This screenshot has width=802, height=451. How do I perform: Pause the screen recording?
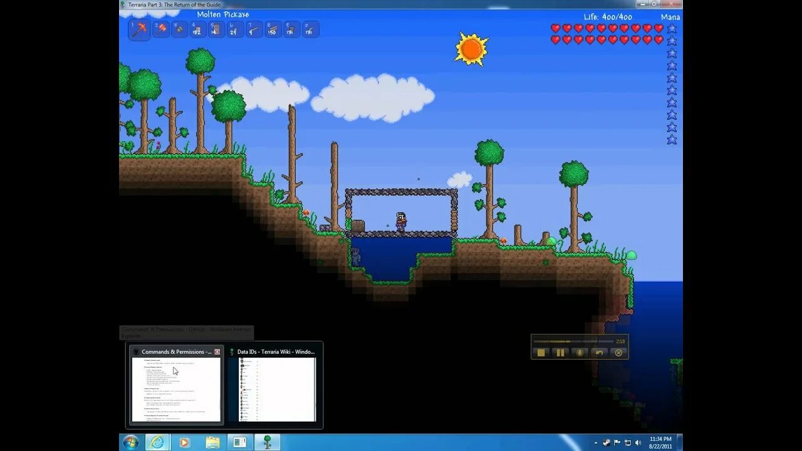pyautogui.click(x=560, y=353)
